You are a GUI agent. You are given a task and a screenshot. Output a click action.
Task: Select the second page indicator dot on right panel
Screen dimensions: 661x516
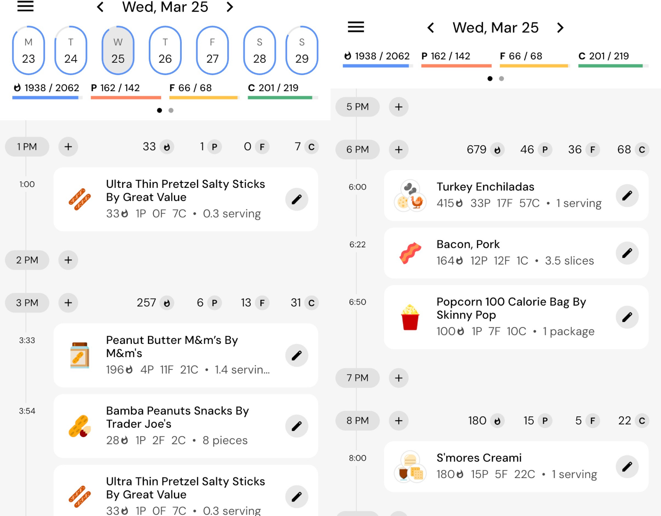501,78
